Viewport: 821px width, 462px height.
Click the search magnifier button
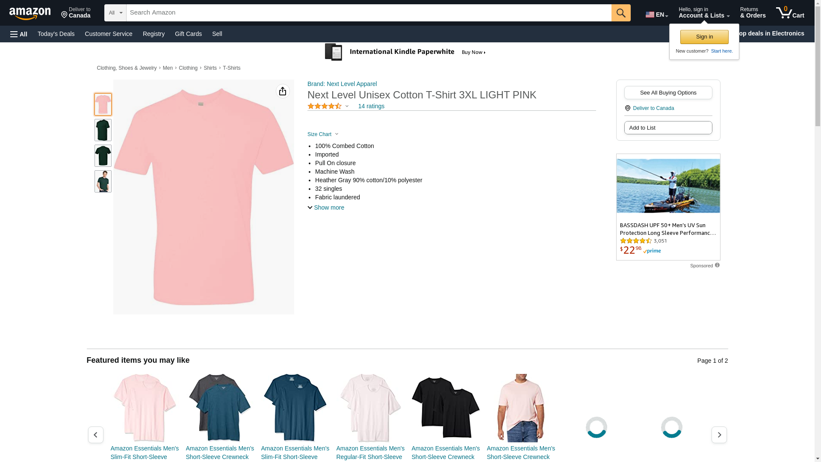tap(620, 13)
